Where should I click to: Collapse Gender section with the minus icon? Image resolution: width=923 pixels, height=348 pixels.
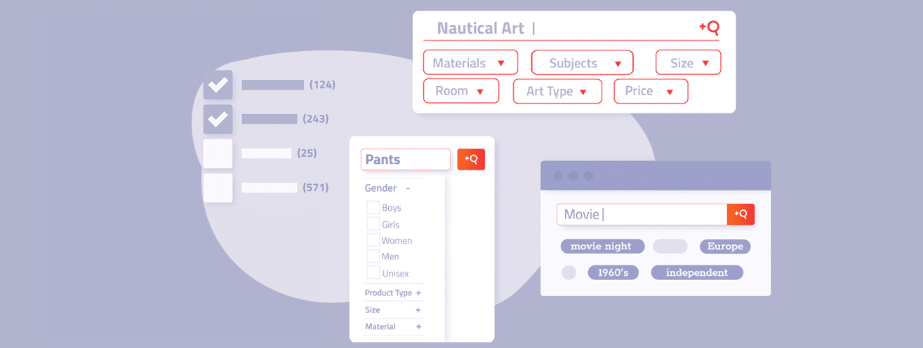point(408,188)
